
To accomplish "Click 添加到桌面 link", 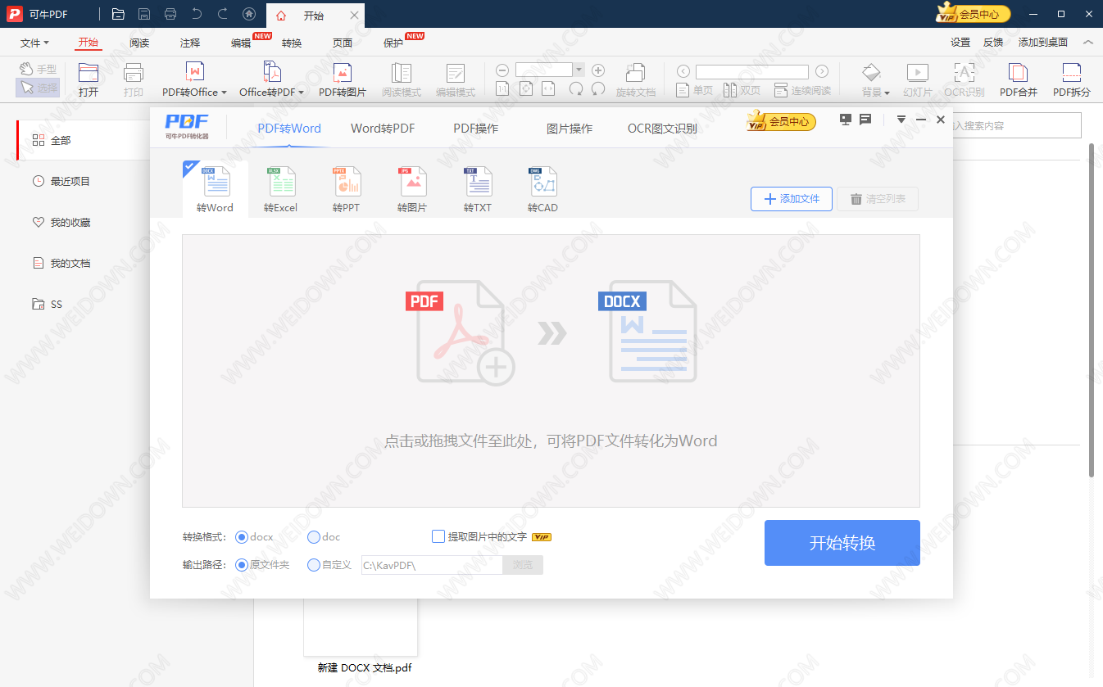I will click(x=1043, y=43).
